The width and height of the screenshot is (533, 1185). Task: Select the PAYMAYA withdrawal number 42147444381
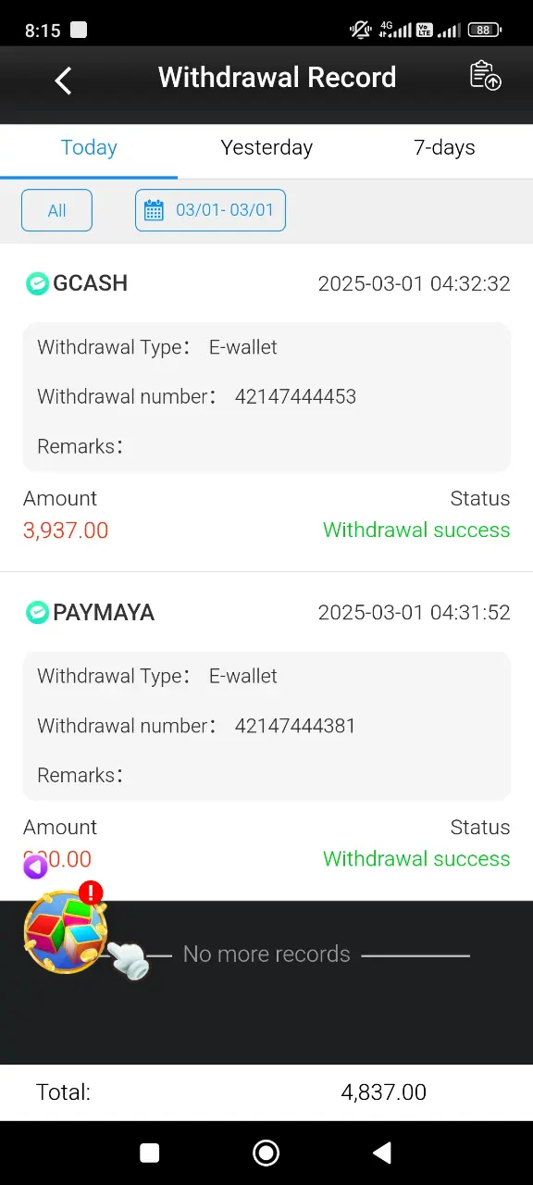(295, 727)
